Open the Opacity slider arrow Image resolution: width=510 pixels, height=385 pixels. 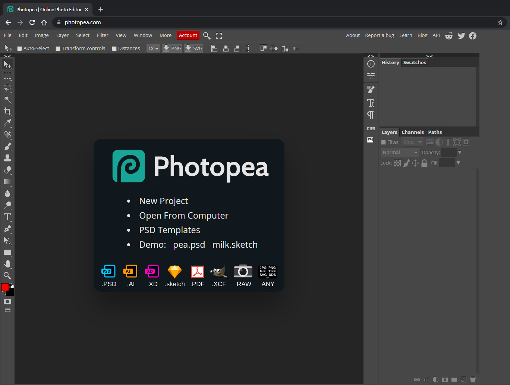tap(460, 152)
